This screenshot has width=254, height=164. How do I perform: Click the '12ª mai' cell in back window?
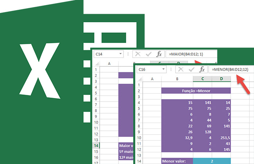click(x=126, y=157)
